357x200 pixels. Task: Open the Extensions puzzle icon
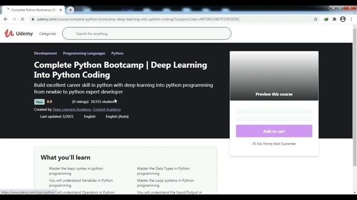pyautogui.click(x=334, y=19)
